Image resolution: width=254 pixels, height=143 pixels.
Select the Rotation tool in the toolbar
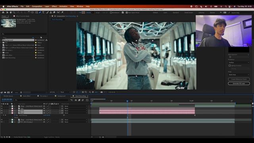29,12
